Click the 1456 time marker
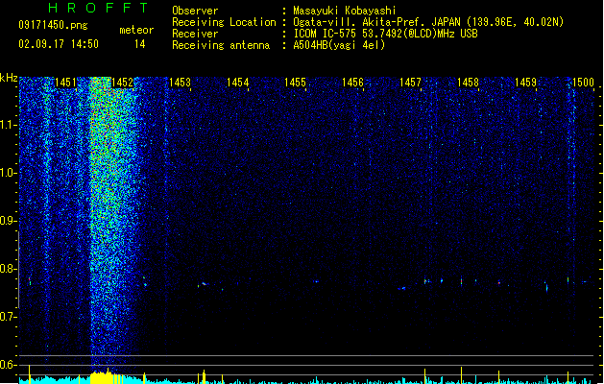Image resolution: width=604 pixels, height=384 pixels. coord(352,83)
